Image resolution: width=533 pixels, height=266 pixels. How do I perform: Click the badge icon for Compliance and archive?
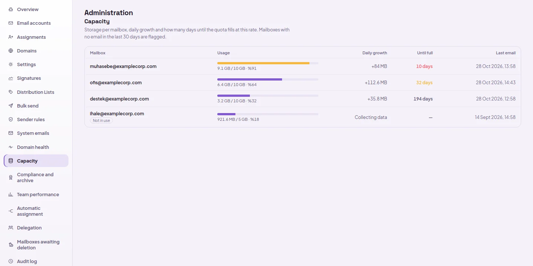click(11, 178)
